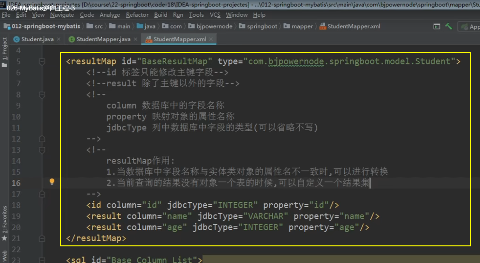This screenshot has width=480, height=263.
Task: Switch to the StudentMapper.java tab
Action: [103, 39]
